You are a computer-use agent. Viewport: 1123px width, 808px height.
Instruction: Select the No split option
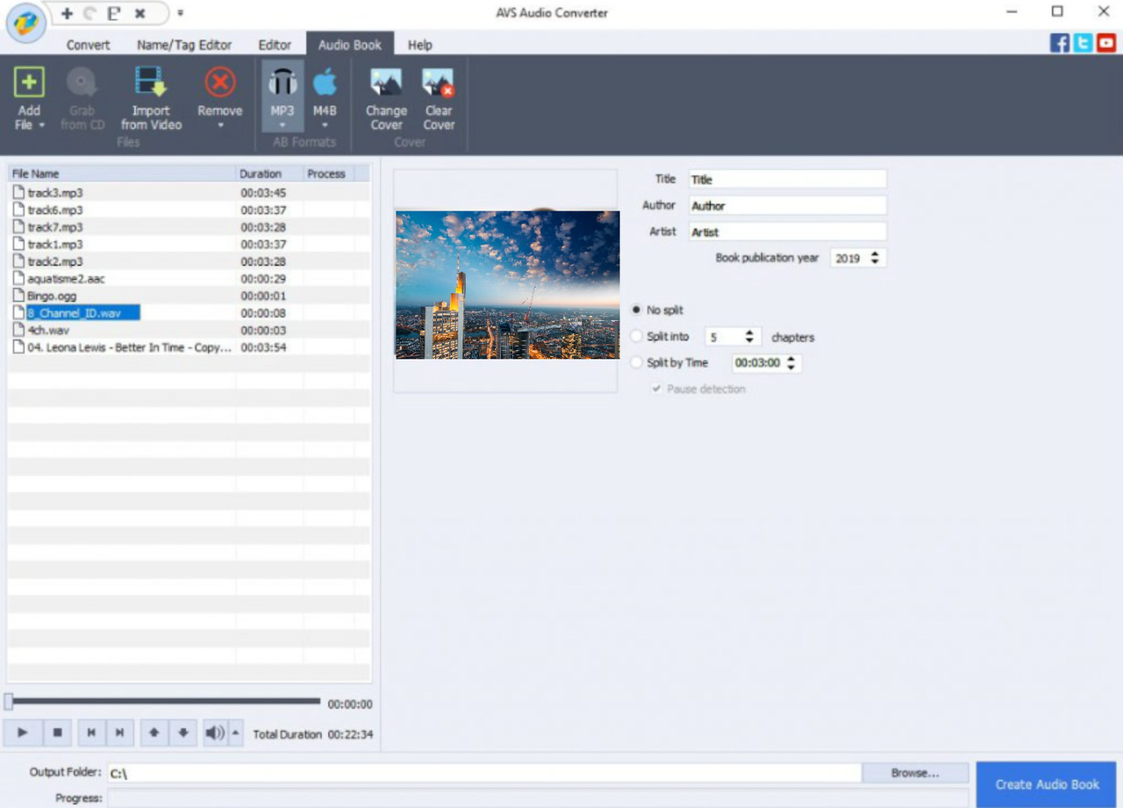pos(637,310)
